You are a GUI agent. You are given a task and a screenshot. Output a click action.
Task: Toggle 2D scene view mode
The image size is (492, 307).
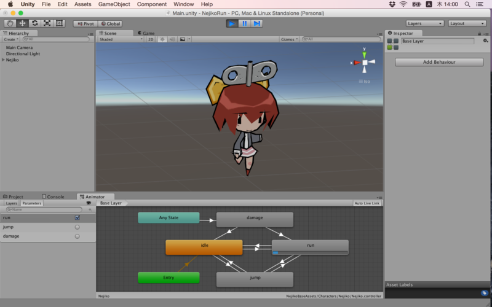pos(151,39)
